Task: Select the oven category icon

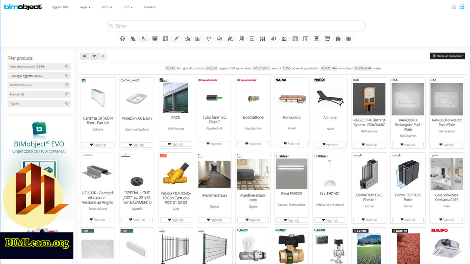Action: coord(155,39)
